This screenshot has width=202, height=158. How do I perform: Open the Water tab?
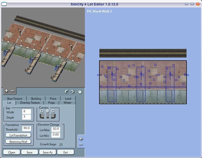click(x=67, y=103)
